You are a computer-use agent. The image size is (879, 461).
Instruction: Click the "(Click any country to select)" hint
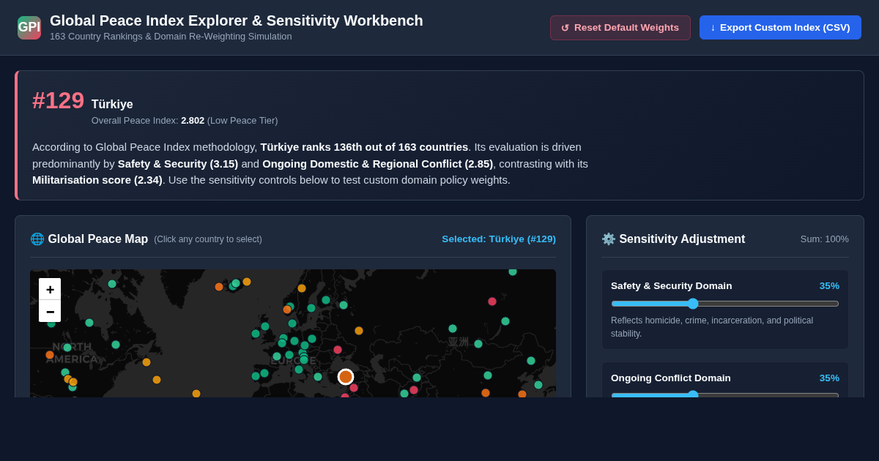(208, 239)
